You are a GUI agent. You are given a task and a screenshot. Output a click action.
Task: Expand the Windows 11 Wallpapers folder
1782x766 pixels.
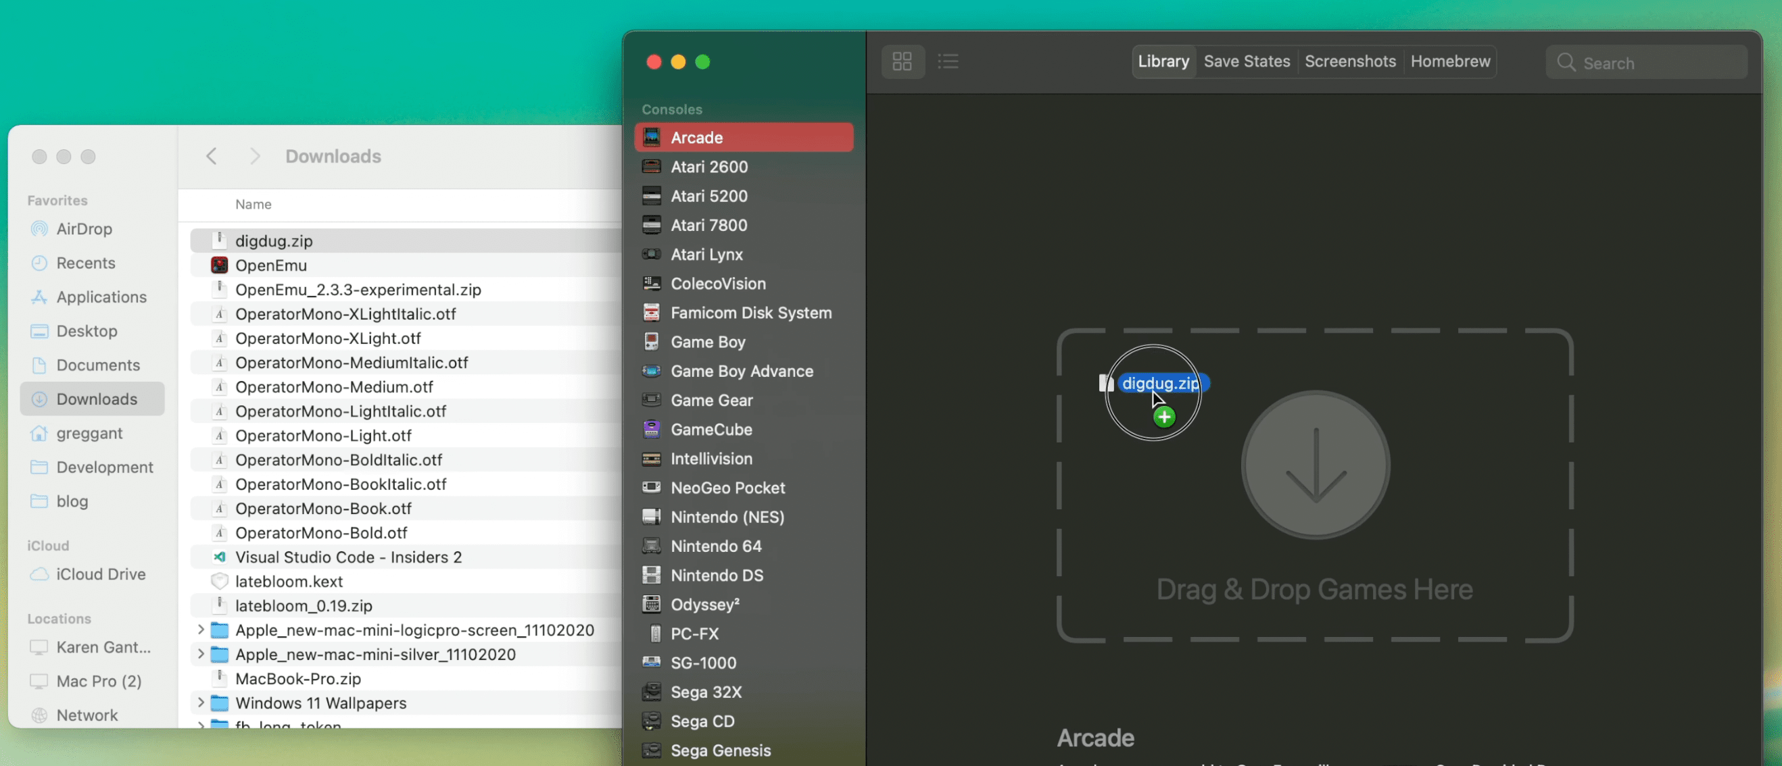click(x=198, y=703)
